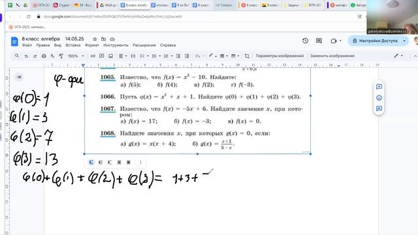Open document outline in left margin
The image size is (418, 235).
point(19,77)
